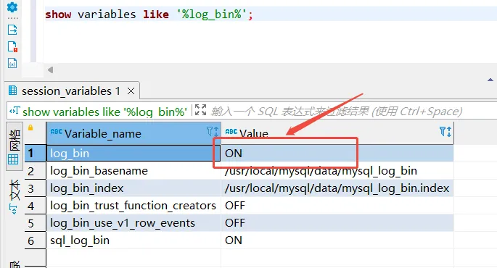Click the execute script icon in left toolbar
The height and width of the screenshot is (268, 497).
(12, 30)
